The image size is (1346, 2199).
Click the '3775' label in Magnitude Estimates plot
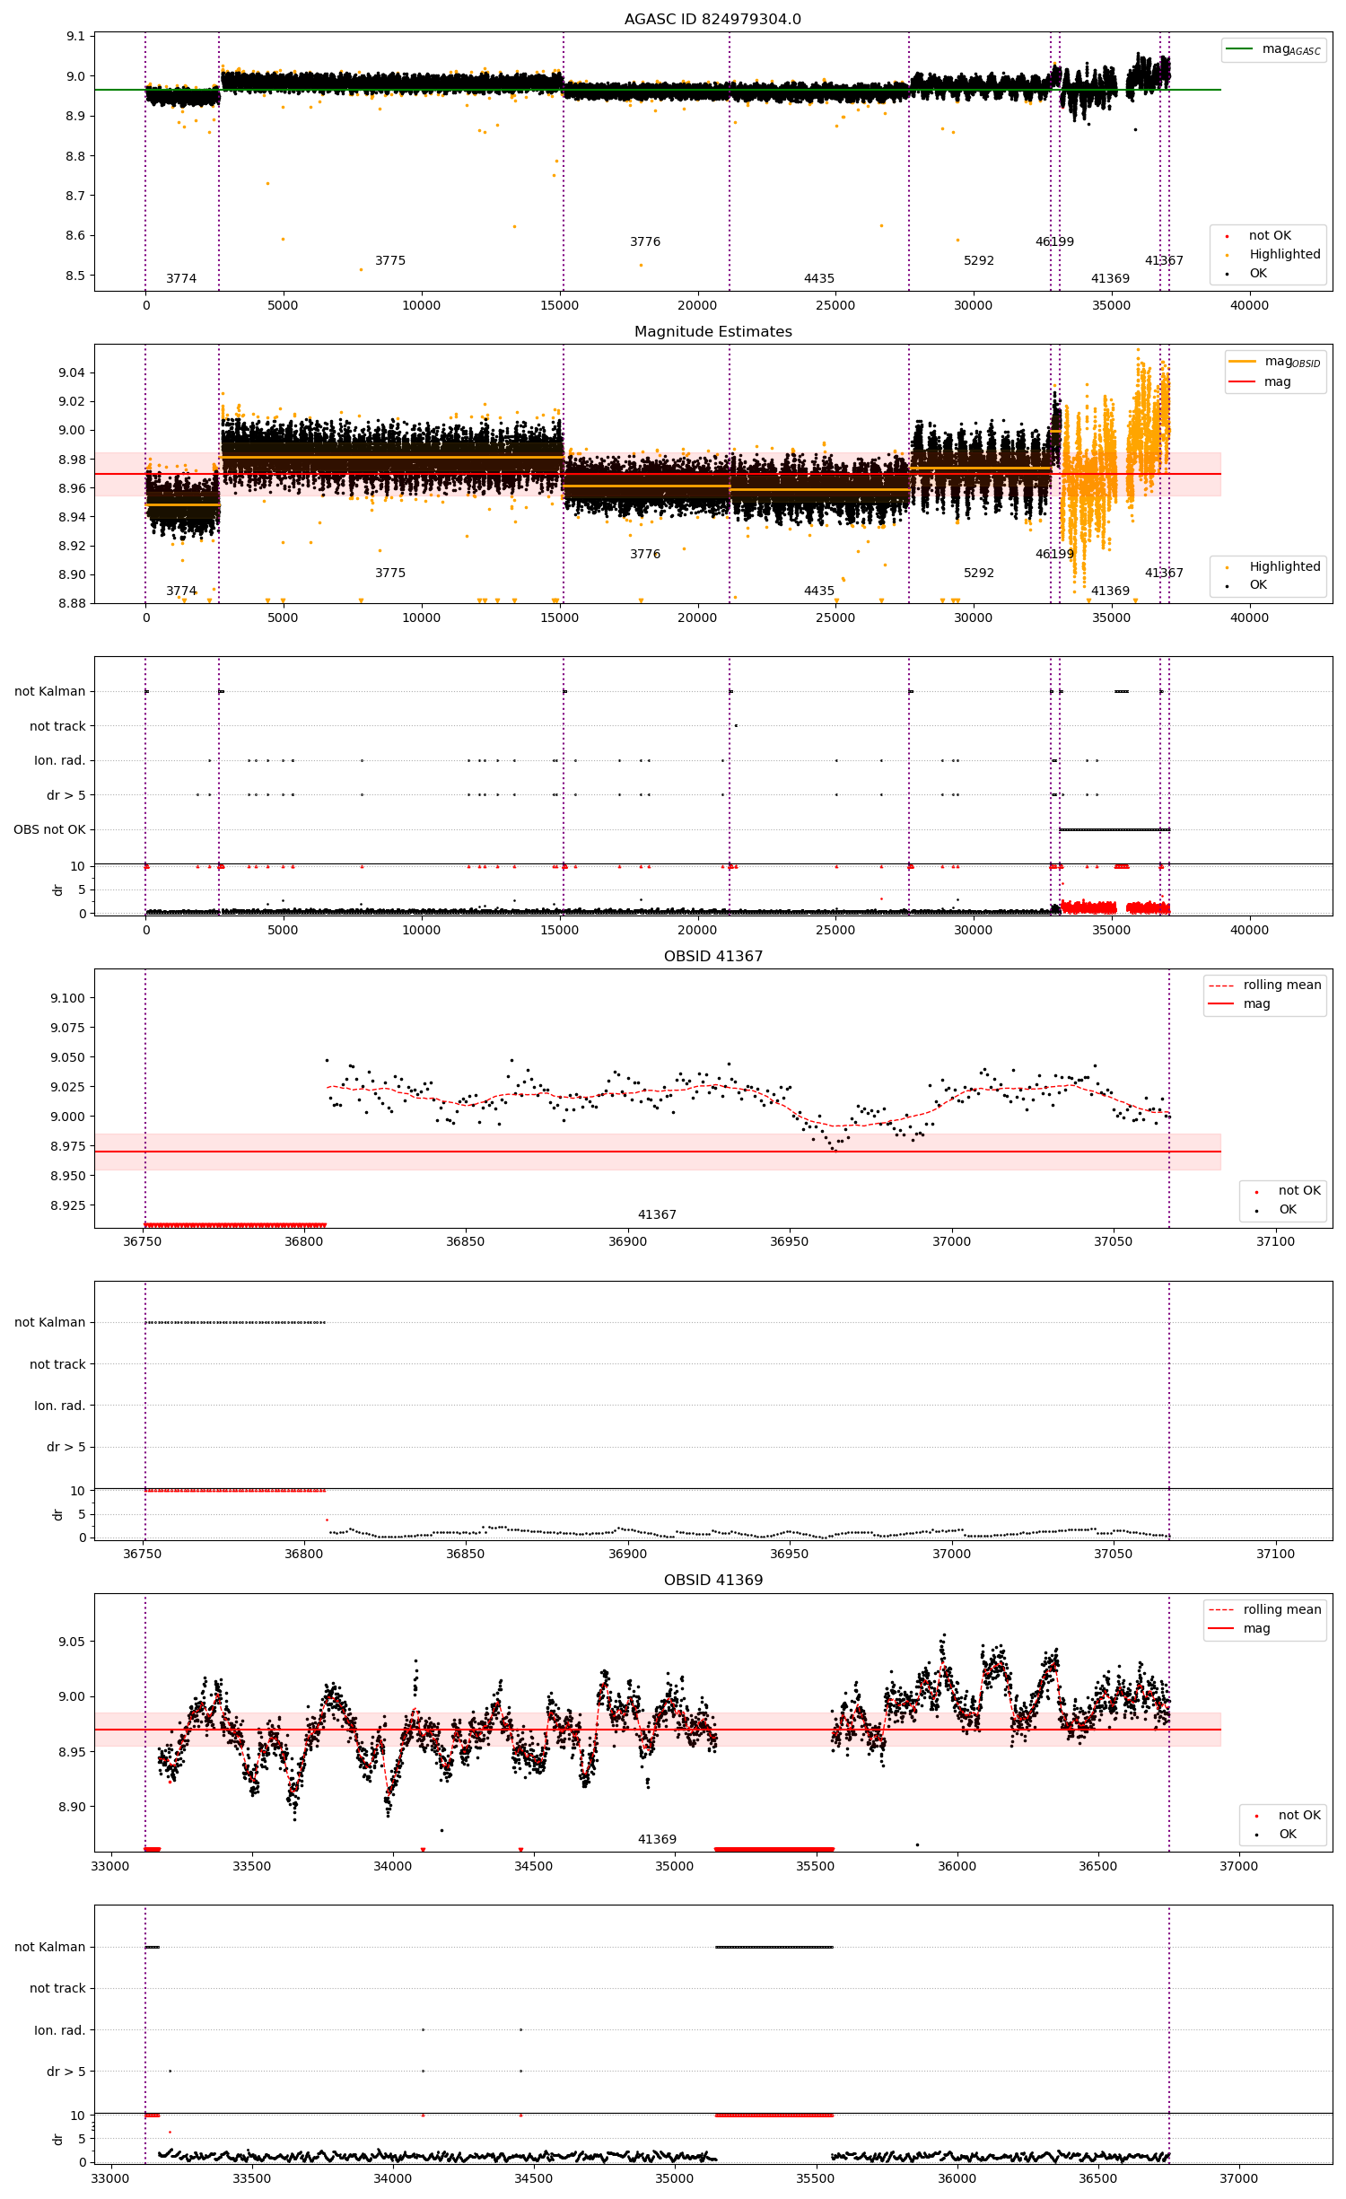coord(390,573)
